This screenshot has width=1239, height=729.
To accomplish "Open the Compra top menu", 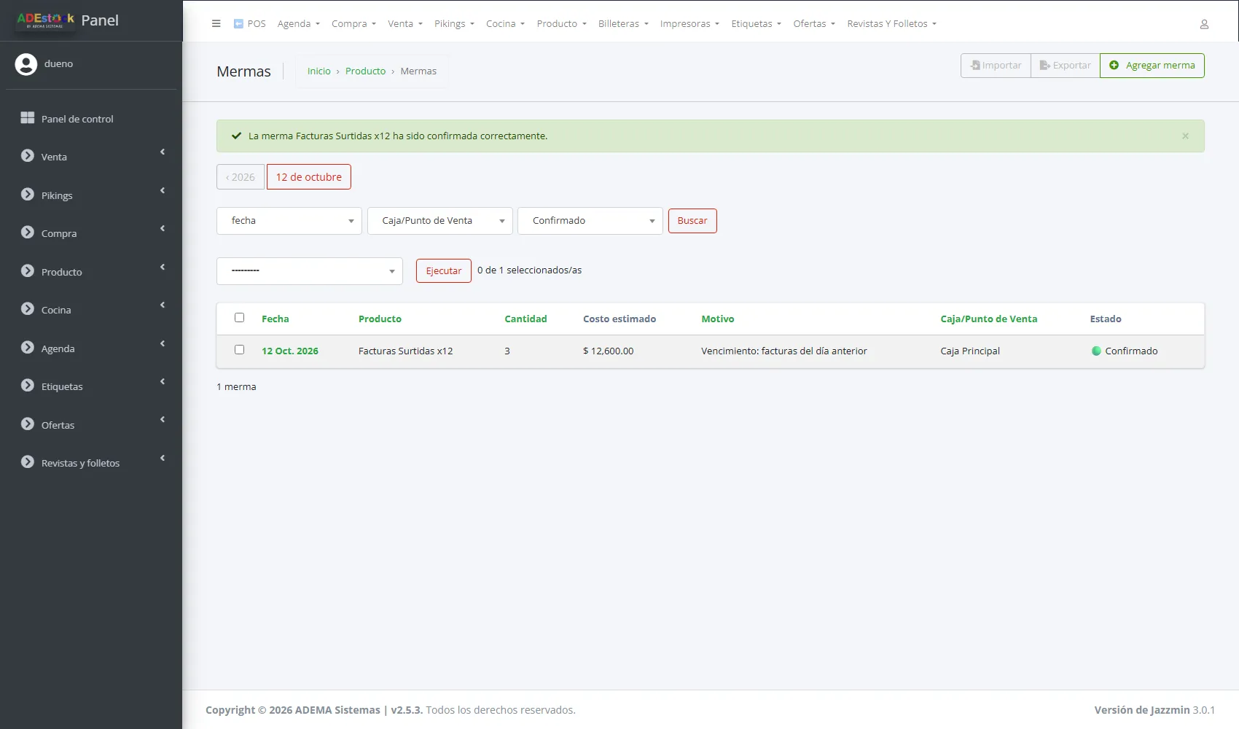I will 353,24.
